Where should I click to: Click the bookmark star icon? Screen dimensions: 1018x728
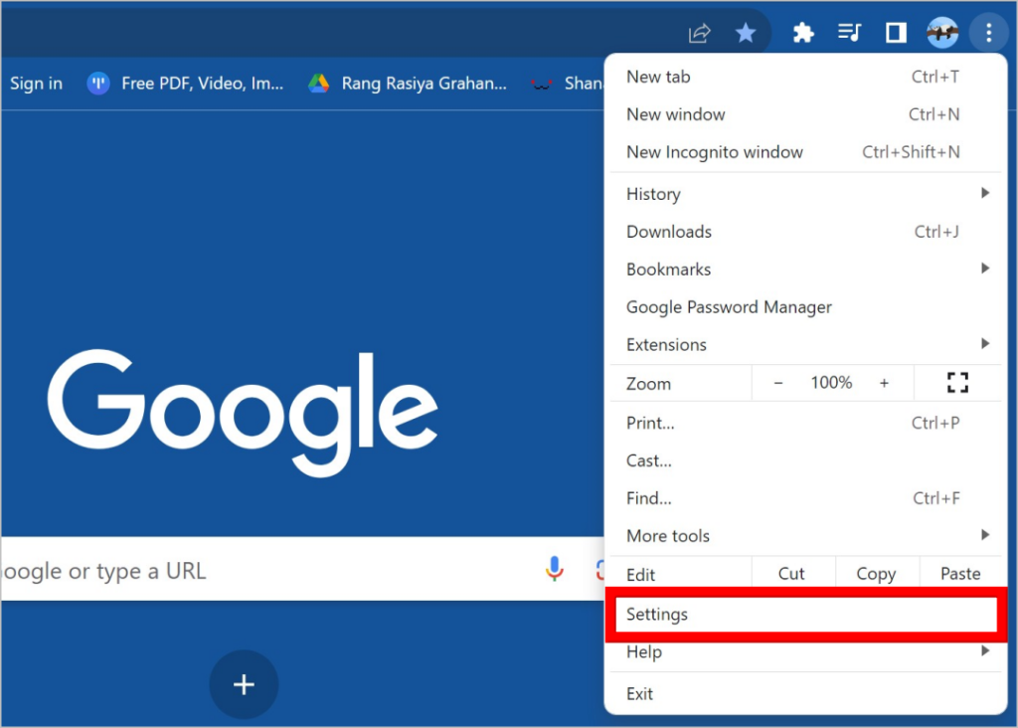[746, 33]
